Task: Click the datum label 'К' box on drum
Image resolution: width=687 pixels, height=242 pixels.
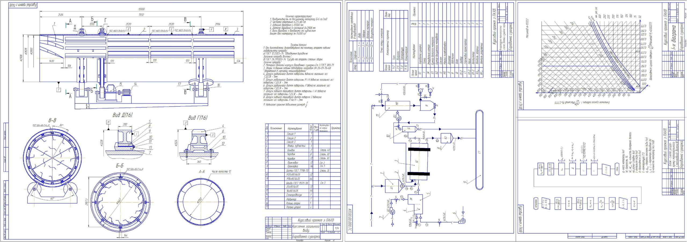Action: point(211,29)
